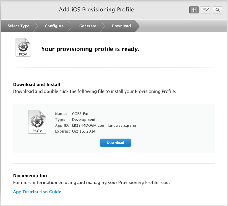Click the App ID value text

(x=105, y=126)
